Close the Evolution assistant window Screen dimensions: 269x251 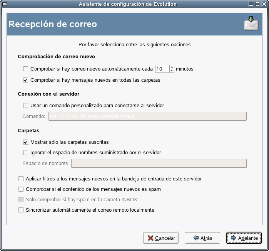click(264, 4)
